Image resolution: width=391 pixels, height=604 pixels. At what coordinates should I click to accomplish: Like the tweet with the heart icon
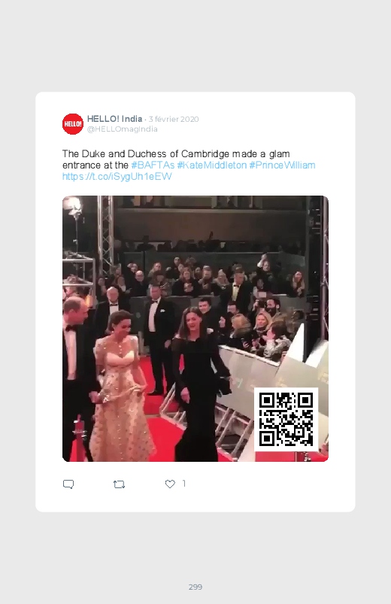[170, 484]
